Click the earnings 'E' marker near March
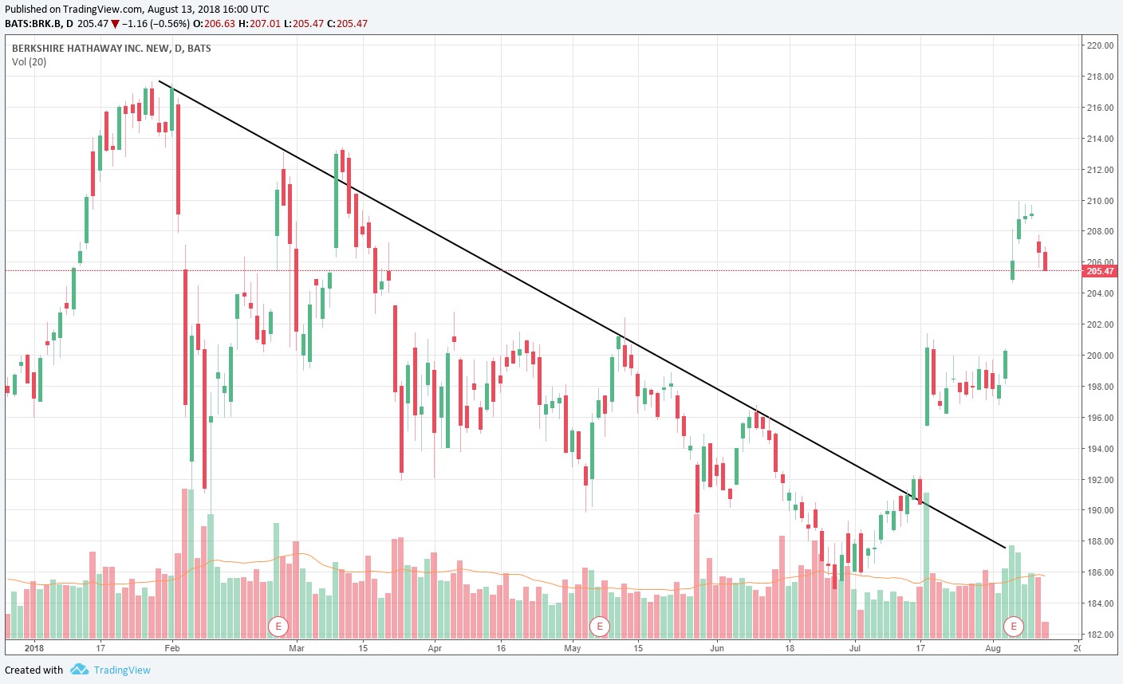Image resolution: width=1123 pixels, height=684 pixels. pyautogui.click(x=278, y=626)
